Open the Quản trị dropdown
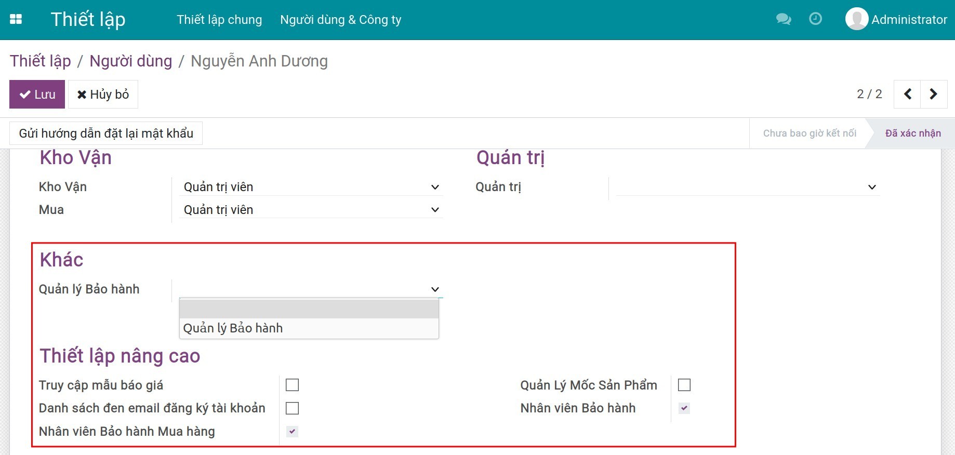955x455 pixels. [747, 187]
